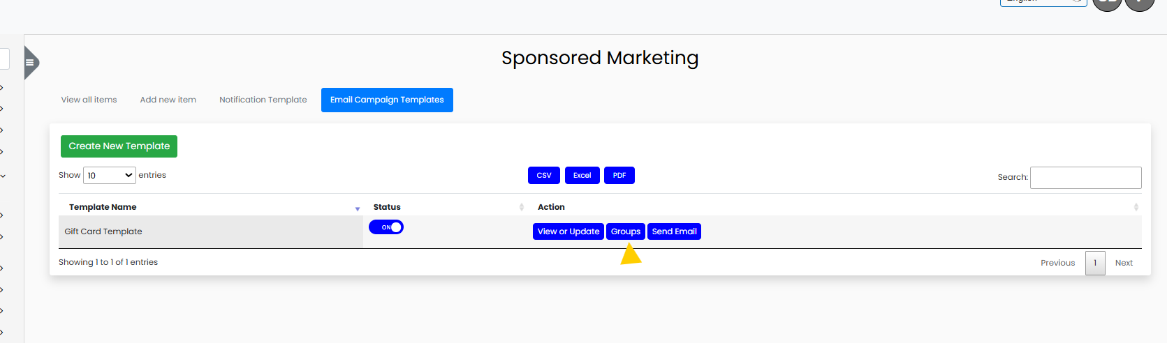This screenshot has height=343, width=1167.
Task: Sort by Template Name column arrow
Action: (358, 208)
